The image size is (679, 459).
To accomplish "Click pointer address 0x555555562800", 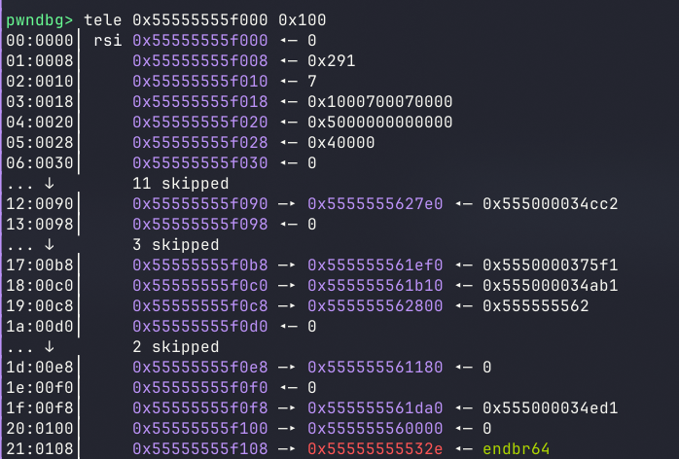I will (x=375, y=305).
